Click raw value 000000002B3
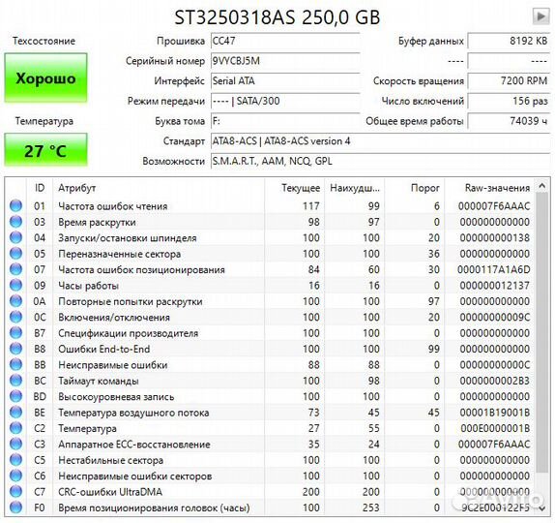The image size is (555, 523). [x=495, y=381]
